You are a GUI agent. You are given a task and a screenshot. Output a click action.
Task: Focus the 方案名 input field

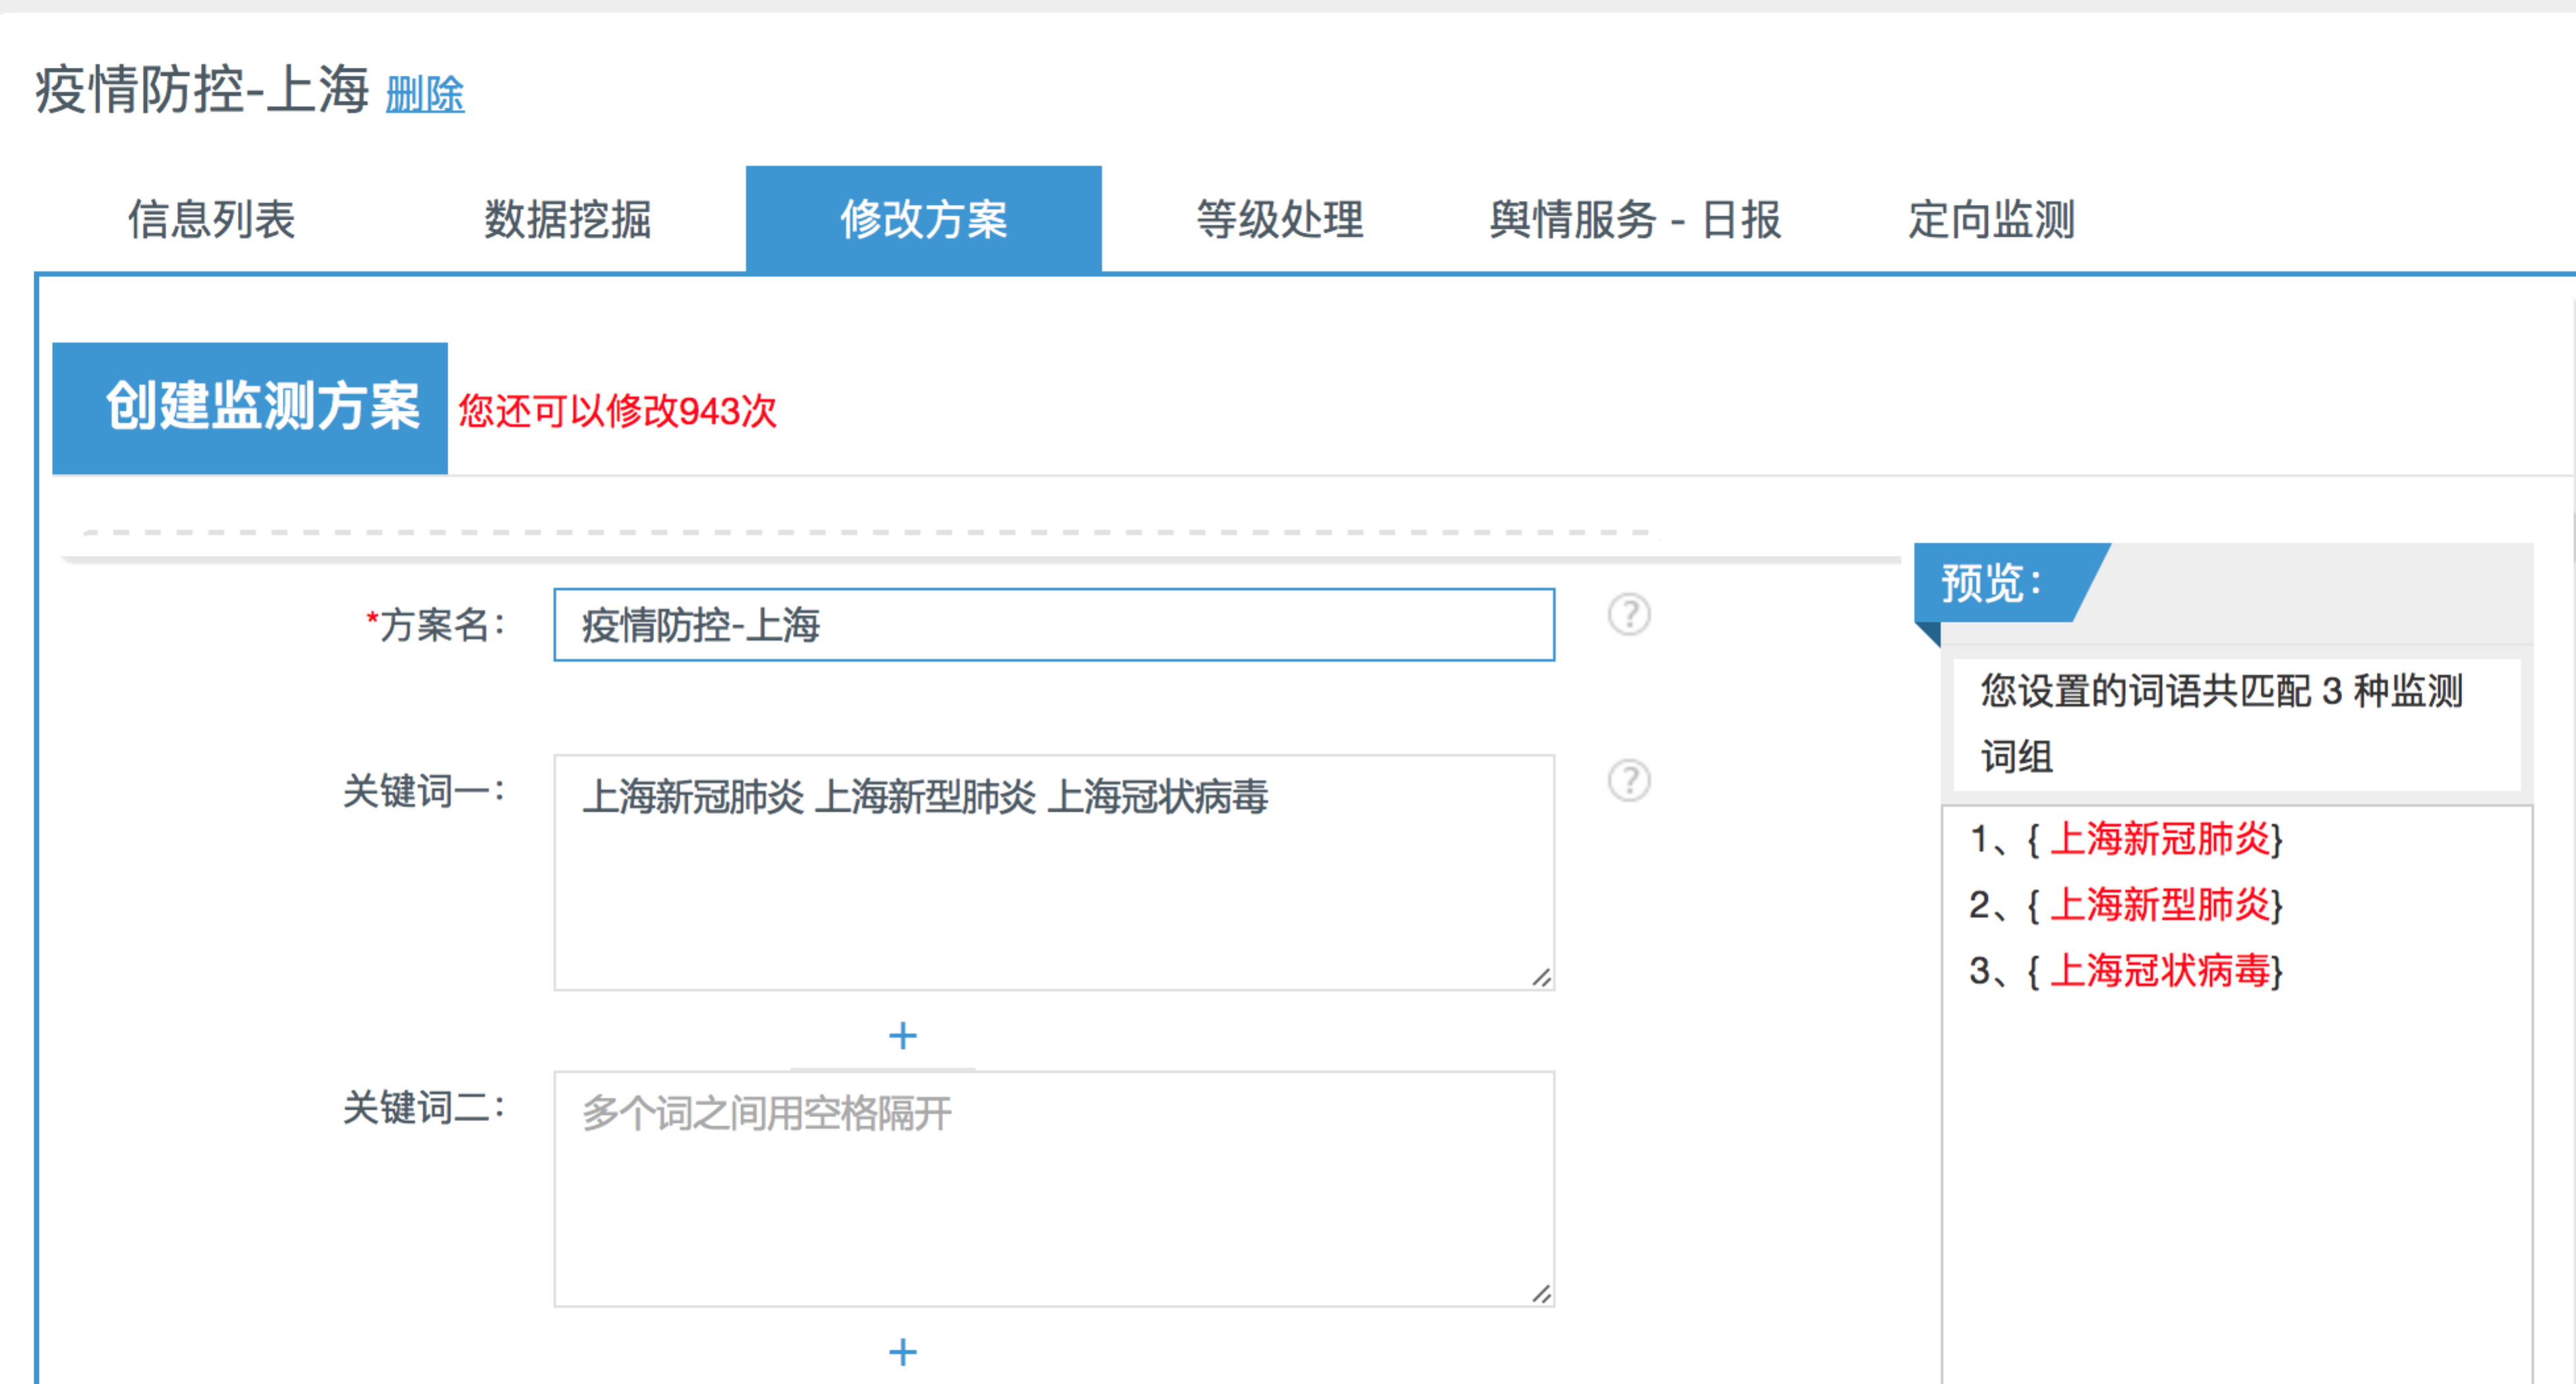click(x=1054, y=624)
